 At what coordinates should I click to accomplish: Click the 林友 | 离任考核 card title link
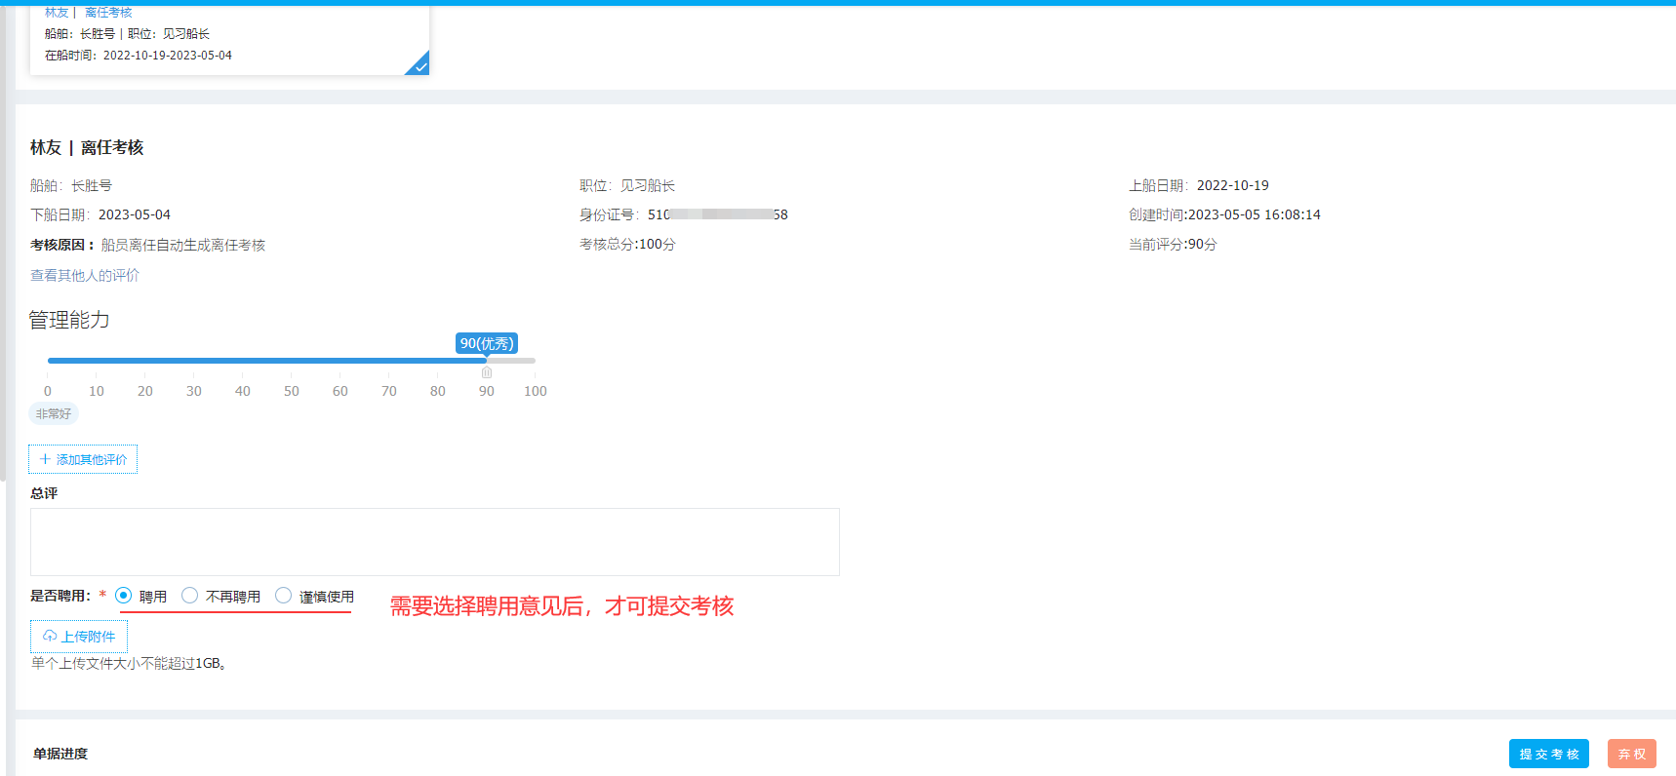[x=88, y=13]
